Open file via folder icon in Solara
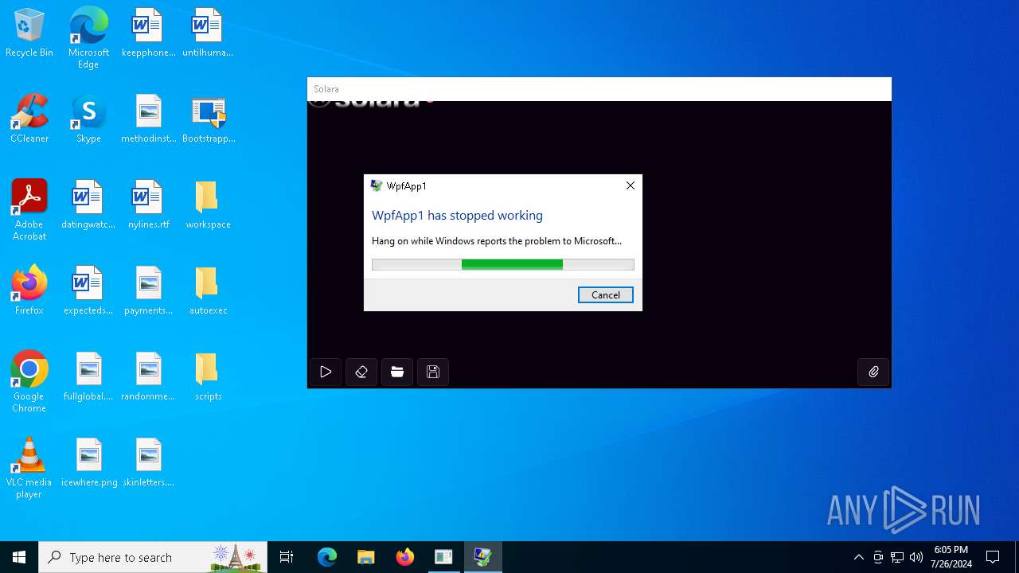The image size is (1019, 573). 397,372
